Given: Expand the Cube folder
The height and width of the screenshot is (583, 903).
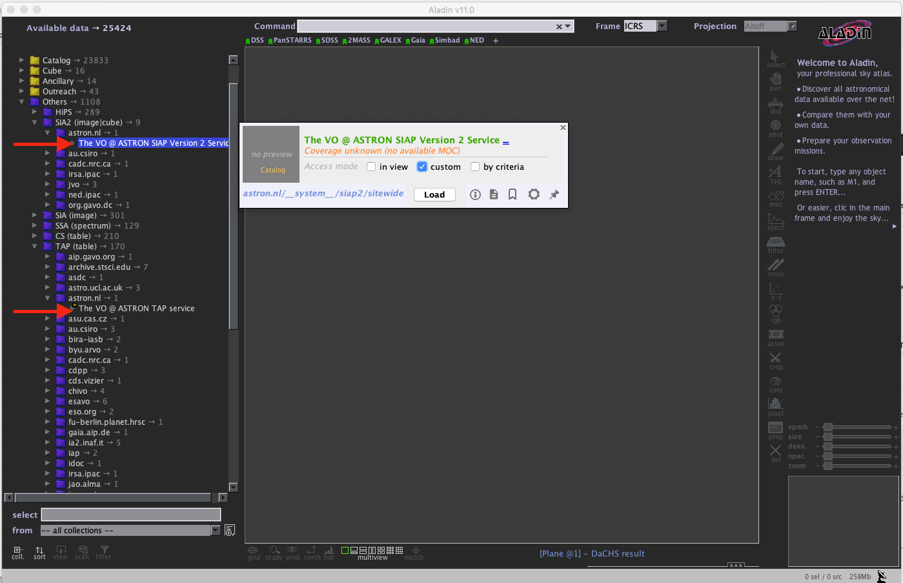Looking at the screenshot, I should point(21,70).
